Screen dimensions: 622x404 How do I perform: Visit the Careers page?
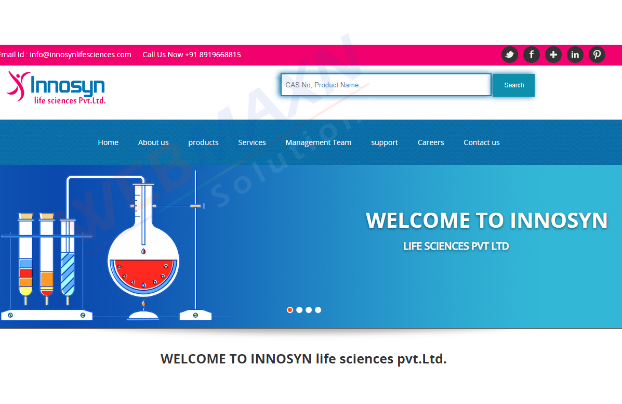[431, 142]
